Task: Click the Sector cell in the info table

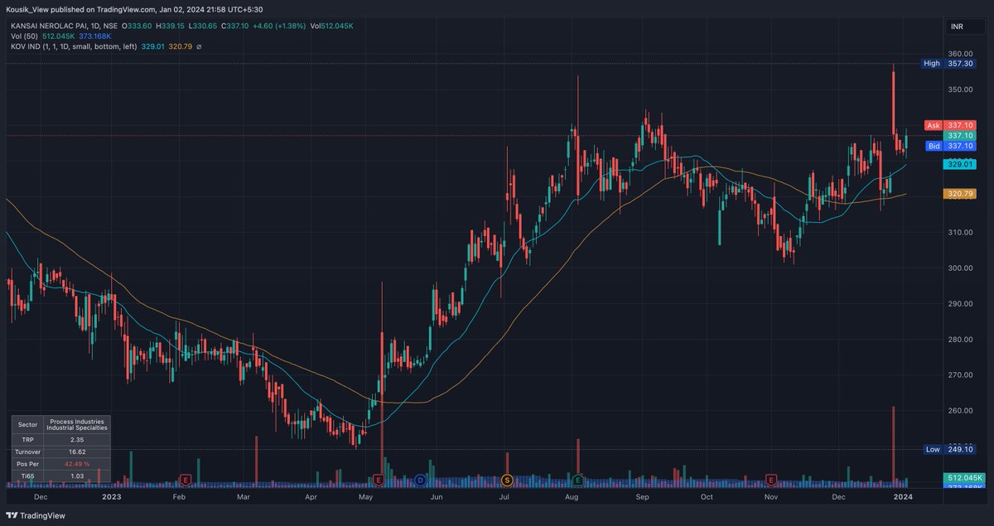Action: pos(27,424)
